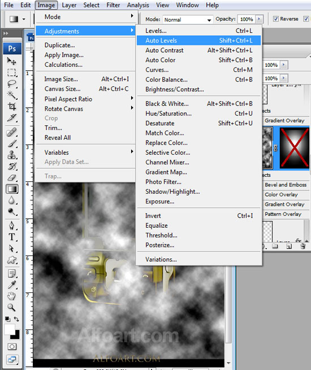311x370 pixels.
Task: Open the Mode blending dropdown
Action: click(188, 20)
